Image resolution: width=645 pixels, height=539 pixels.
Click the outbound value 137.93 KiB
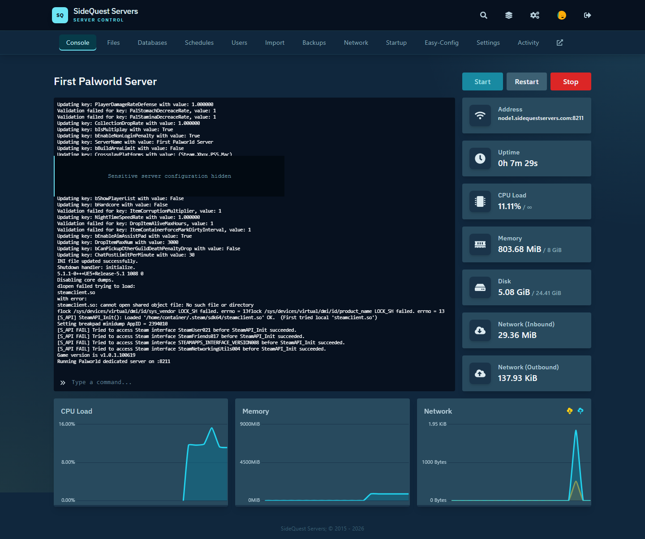[x=518, y=378]
